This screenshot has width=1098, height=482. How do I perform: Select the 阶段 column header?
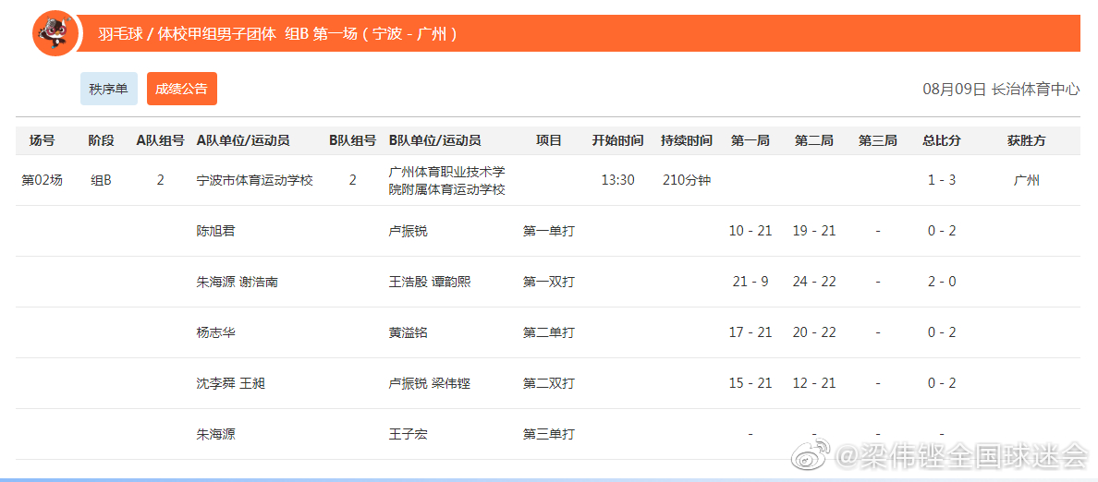click(101, 141)
